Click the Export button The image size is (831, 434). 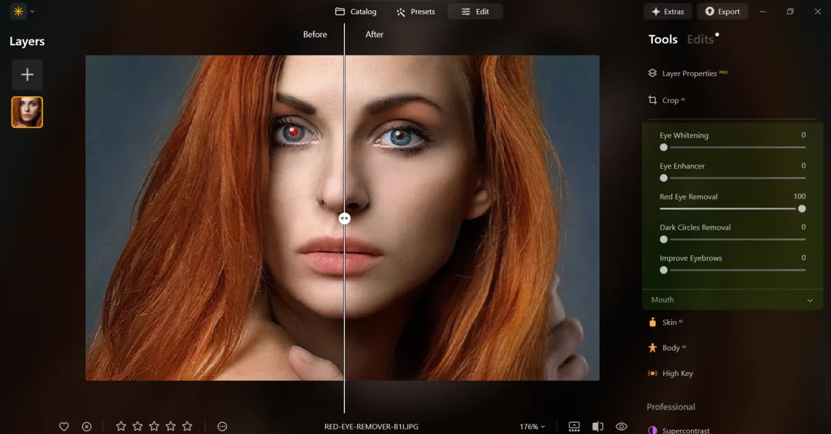point(722,11)
